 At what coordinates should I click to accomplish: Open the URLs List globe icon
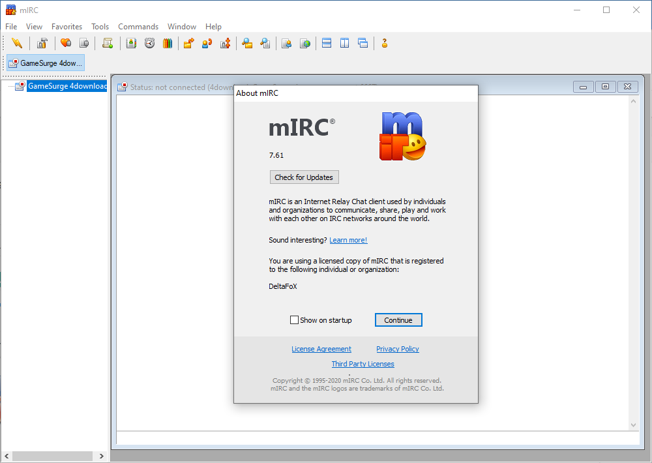[304, 43]
